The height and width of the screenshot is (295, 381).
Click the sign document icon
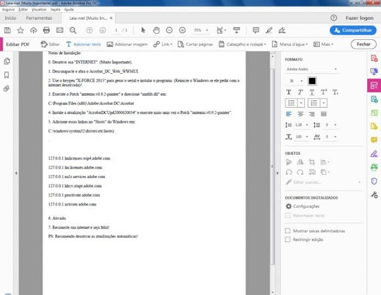click(x=282, y=30)
